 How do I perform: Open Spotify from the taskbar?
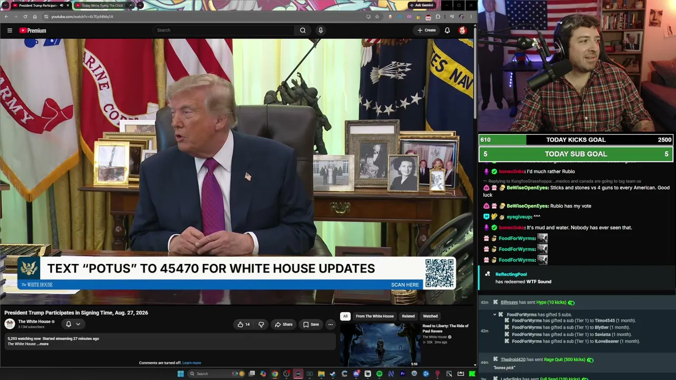[379, 374]
